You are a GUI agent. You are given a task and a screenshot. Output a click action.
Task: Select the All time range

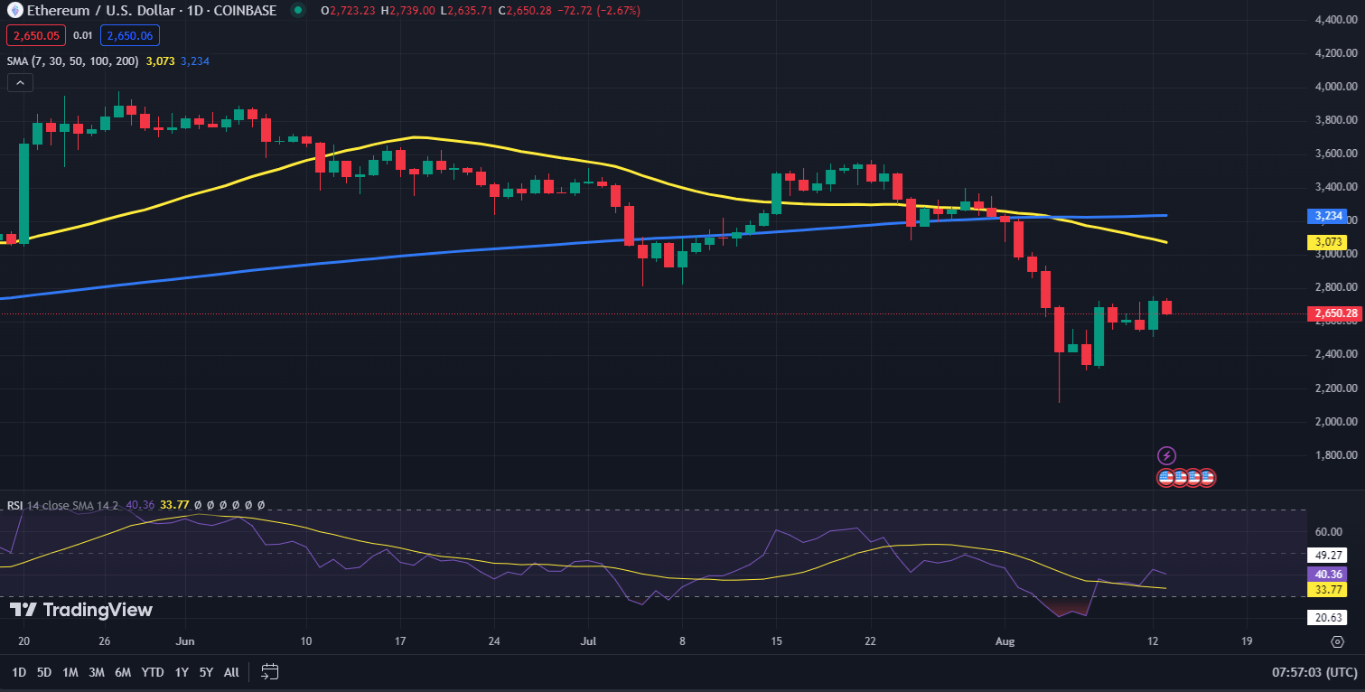pyautogui.click(x=231, y=672)
